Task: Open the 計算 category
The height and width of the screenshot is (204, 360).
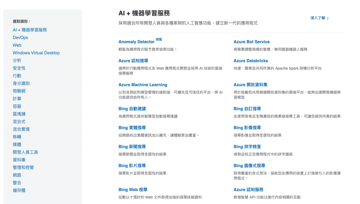Action: [17, 99]
